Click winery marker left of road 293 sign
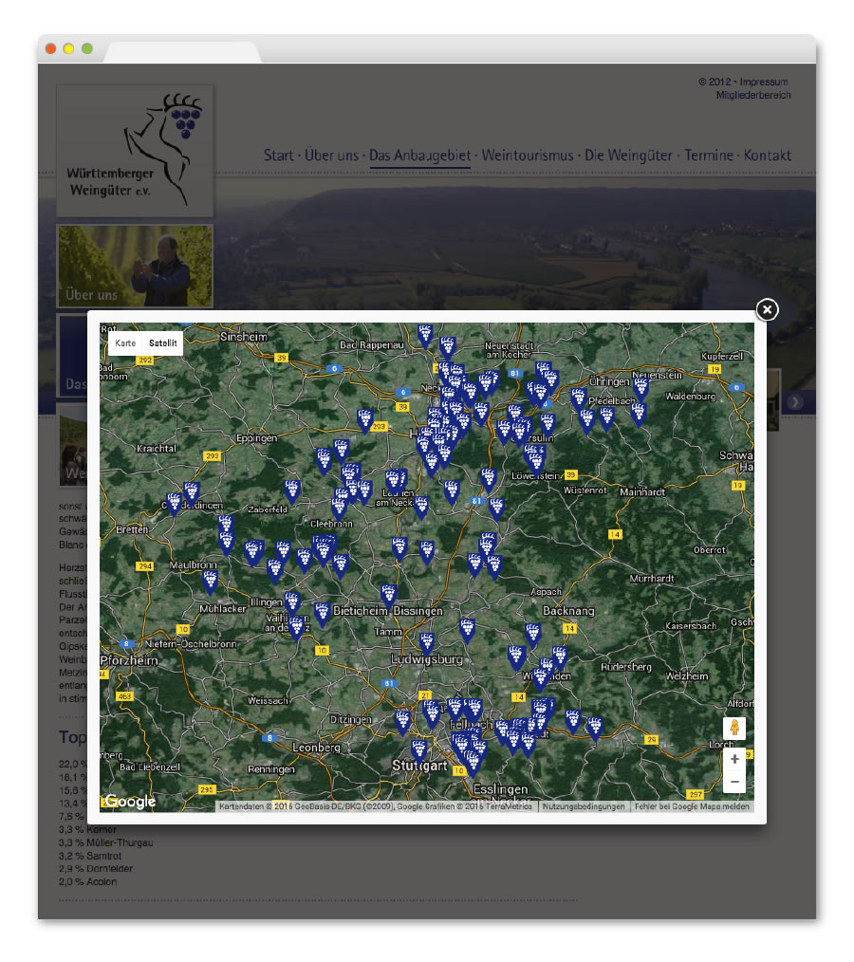Image resolution: width=854 pixels, height=962 pixels. click(365, 421)
